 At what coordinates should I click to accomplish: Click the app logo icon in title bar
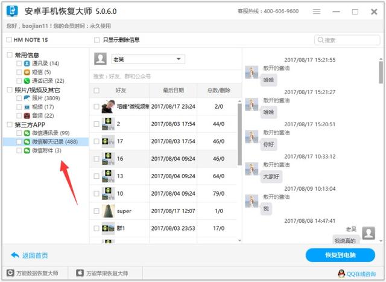(x=12, y=11)
